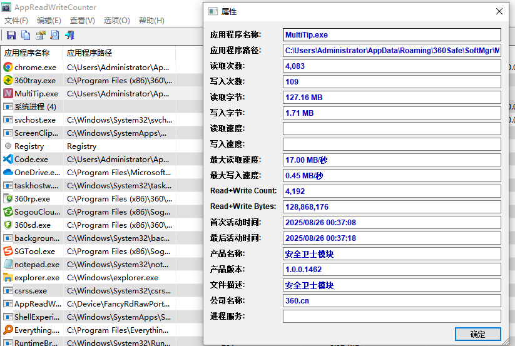Screen dimensions: 515x346
Task: Click the 360tray.exe icon
Action: click(x=8, y=80)
